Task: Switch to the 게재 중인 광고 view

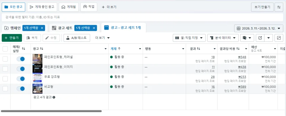Action: tap(42, 7)
